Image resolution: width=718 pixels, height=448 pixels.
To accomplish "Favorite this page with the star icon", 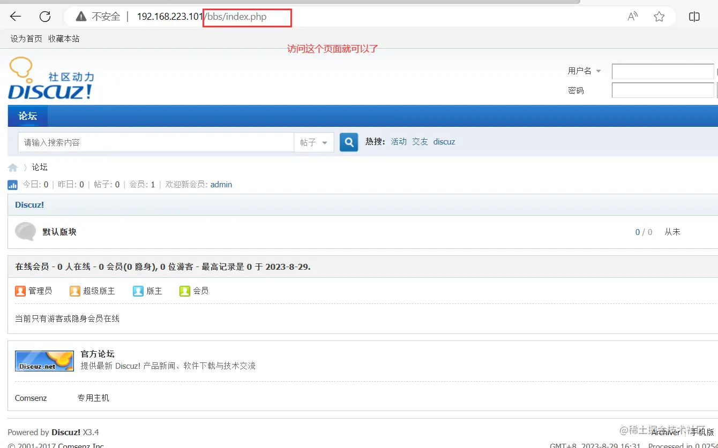I will (x=659, y=17).
